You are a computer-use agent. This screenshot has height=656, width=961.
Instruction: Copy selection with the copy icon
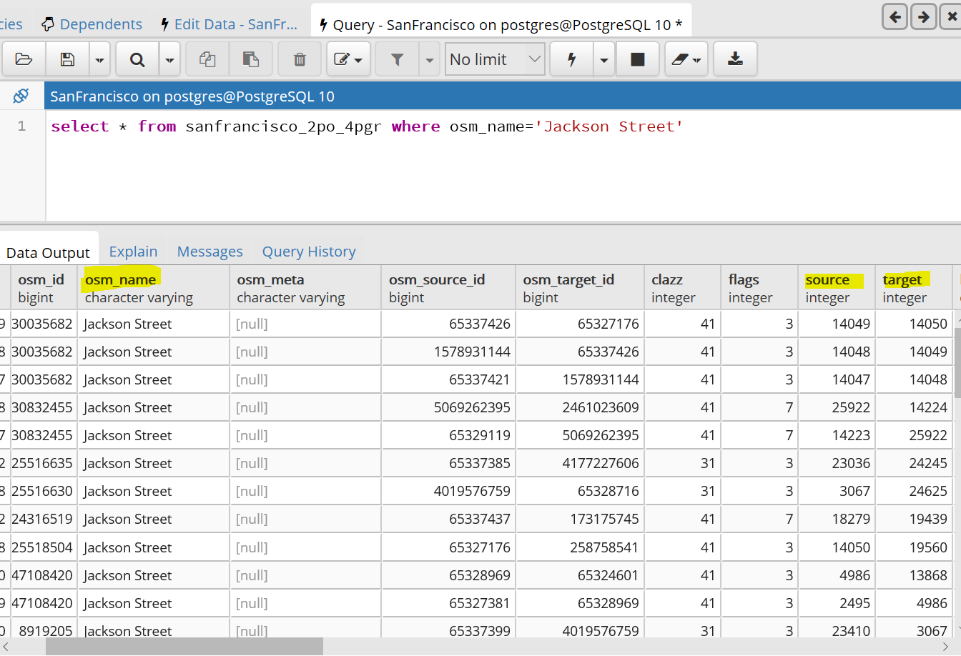tap(207, 59)
